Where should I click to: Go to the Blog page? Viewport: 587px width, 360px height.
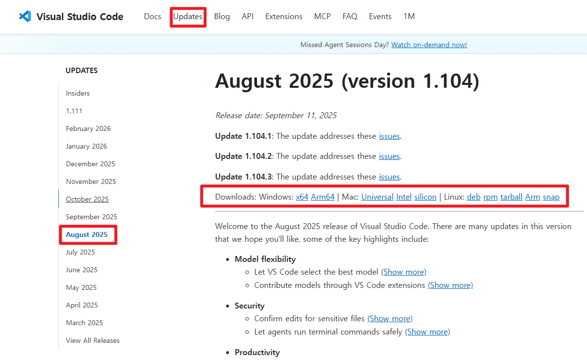[x=222, y=17]
